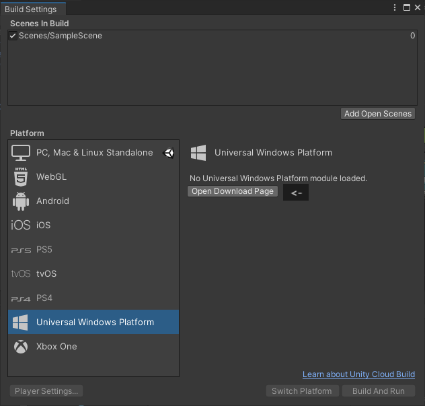Click the WebGL HTML5 icon
425x406 pixels.
(x=21, y=176)
